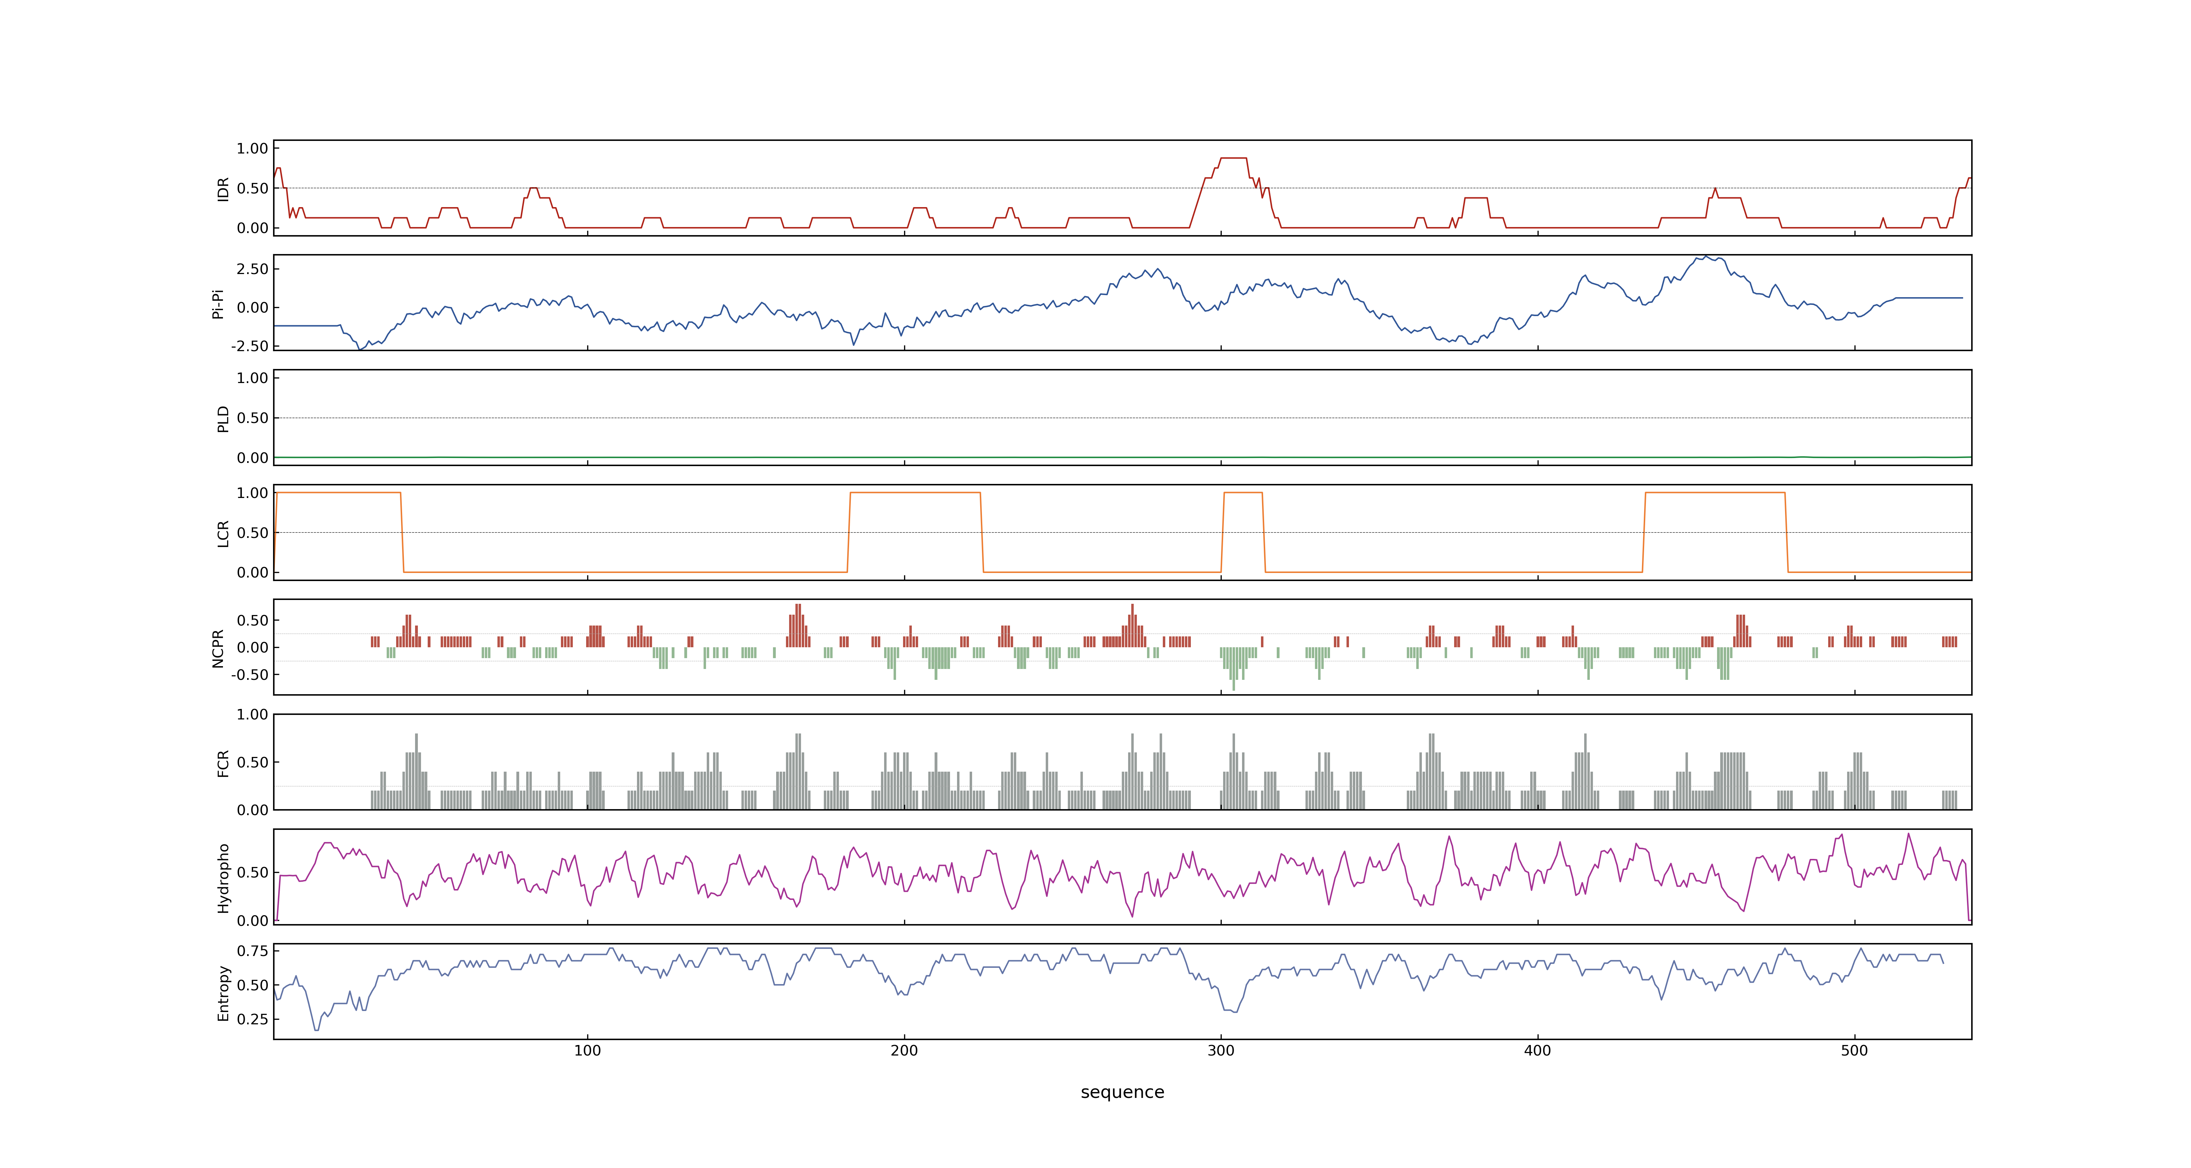Click the 1.00 tick on FCR axis
The height and width of the screenshot is (1168, 2191).
253,714
